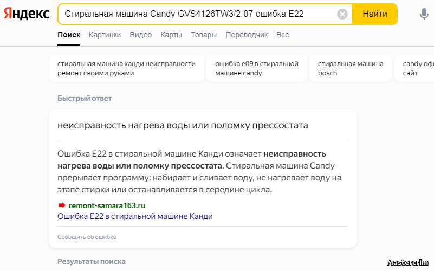Click the Быстрый ответ section label

[85, 98]
